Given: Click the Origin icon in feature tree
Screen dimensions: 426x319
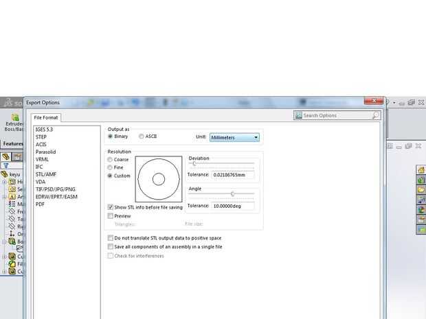Looking at the screenshot, I should (x=12, y=233).
